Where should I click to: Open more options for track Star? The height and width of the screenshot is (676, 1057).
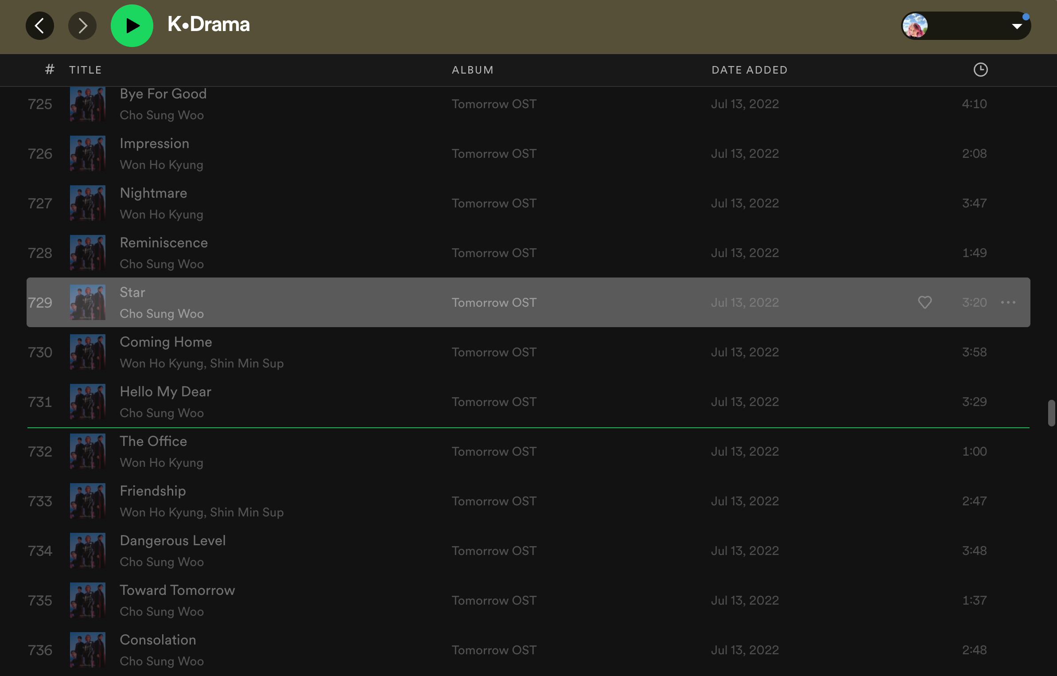[1008, 302]
